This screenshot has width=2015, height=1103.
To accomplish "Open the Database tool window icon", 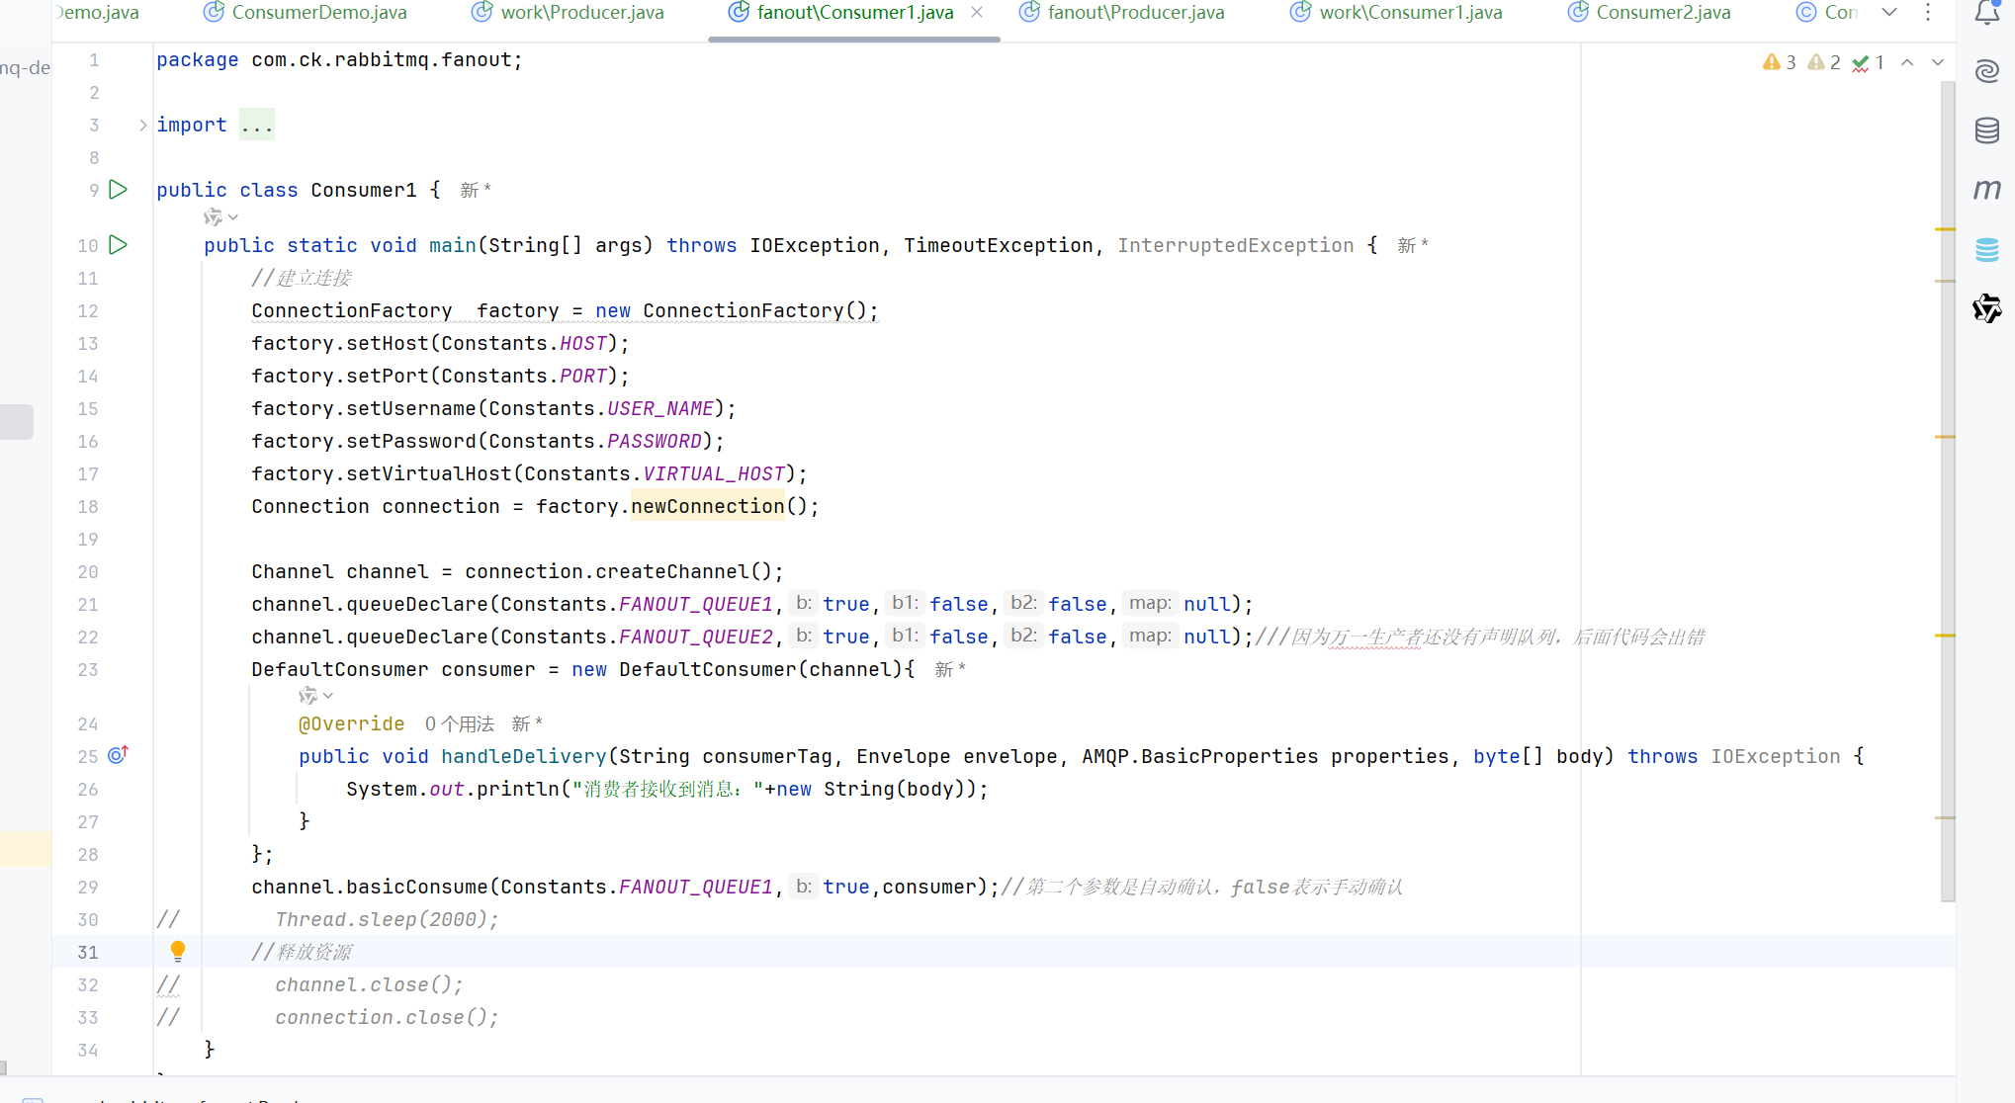I will pos(1987,130).
